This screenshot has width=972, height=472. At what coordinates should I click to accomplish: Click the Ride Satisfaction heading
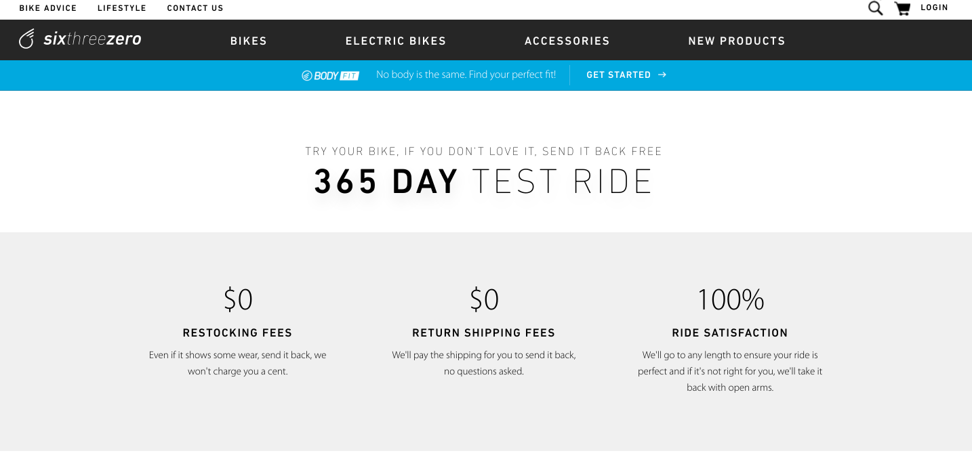tap(730, 332)
